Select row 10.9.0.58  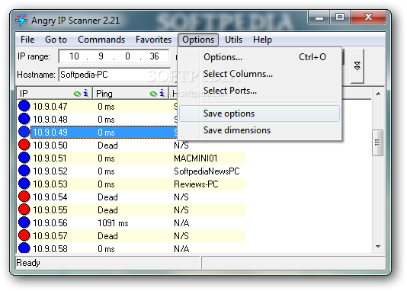point(131,248)
